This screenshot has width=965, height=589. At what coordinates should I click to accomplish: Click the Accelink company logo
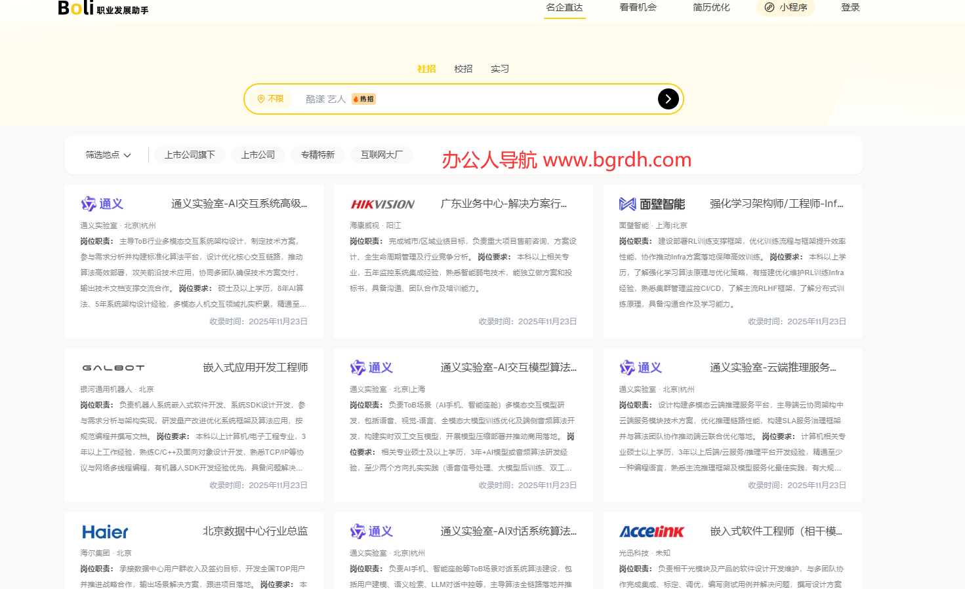tap(652, 531)
